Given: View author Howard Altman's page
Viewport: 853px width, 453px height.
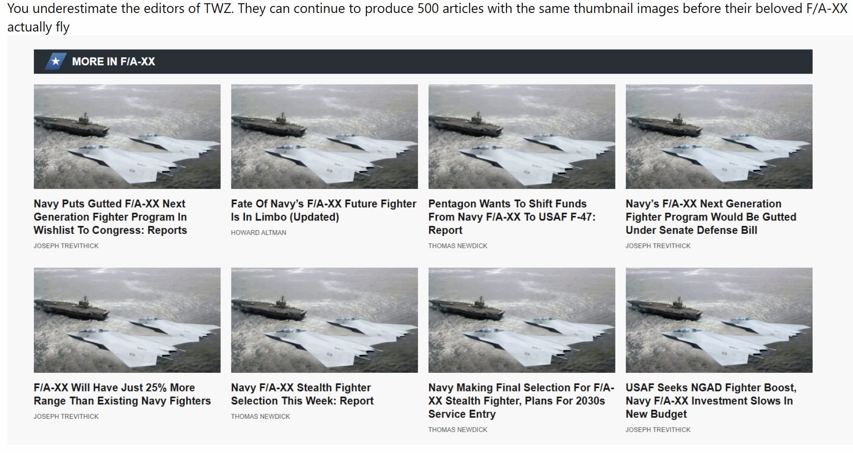Looking at the screenshot, I should pos(259,233).
